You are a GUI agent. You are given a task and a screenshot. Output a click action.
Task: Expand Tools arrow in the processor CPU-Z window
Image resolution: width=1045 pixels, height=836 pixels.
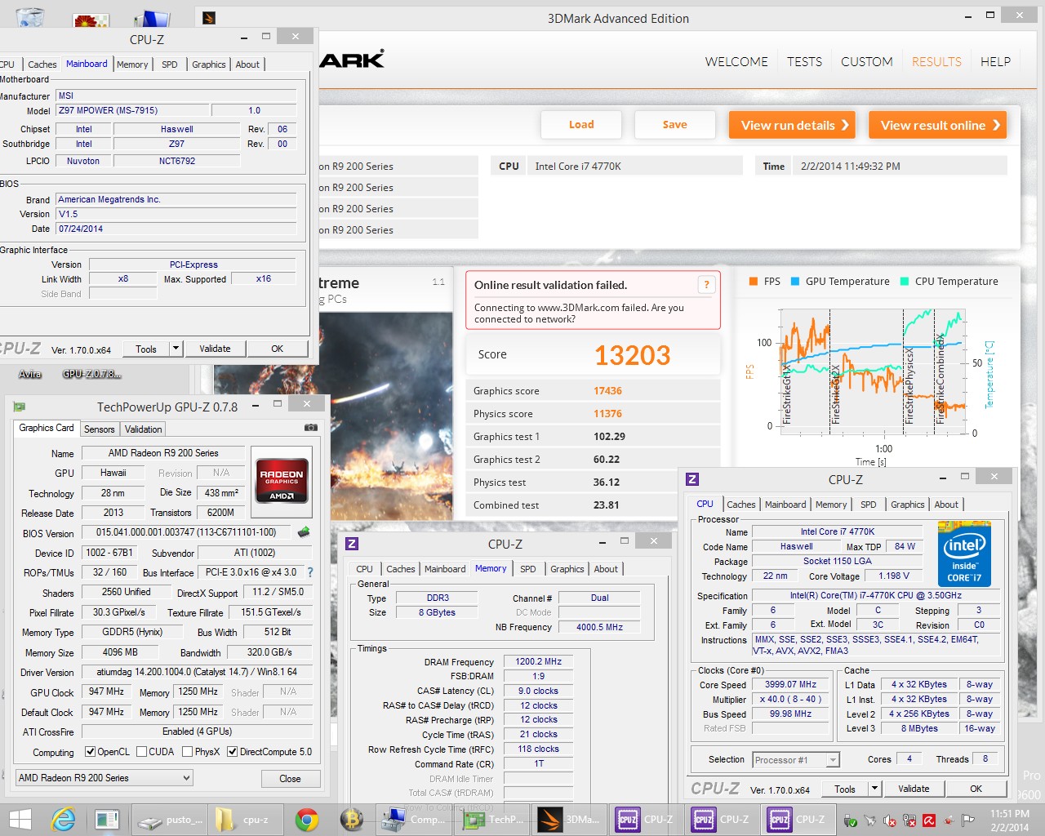[874, 789]
